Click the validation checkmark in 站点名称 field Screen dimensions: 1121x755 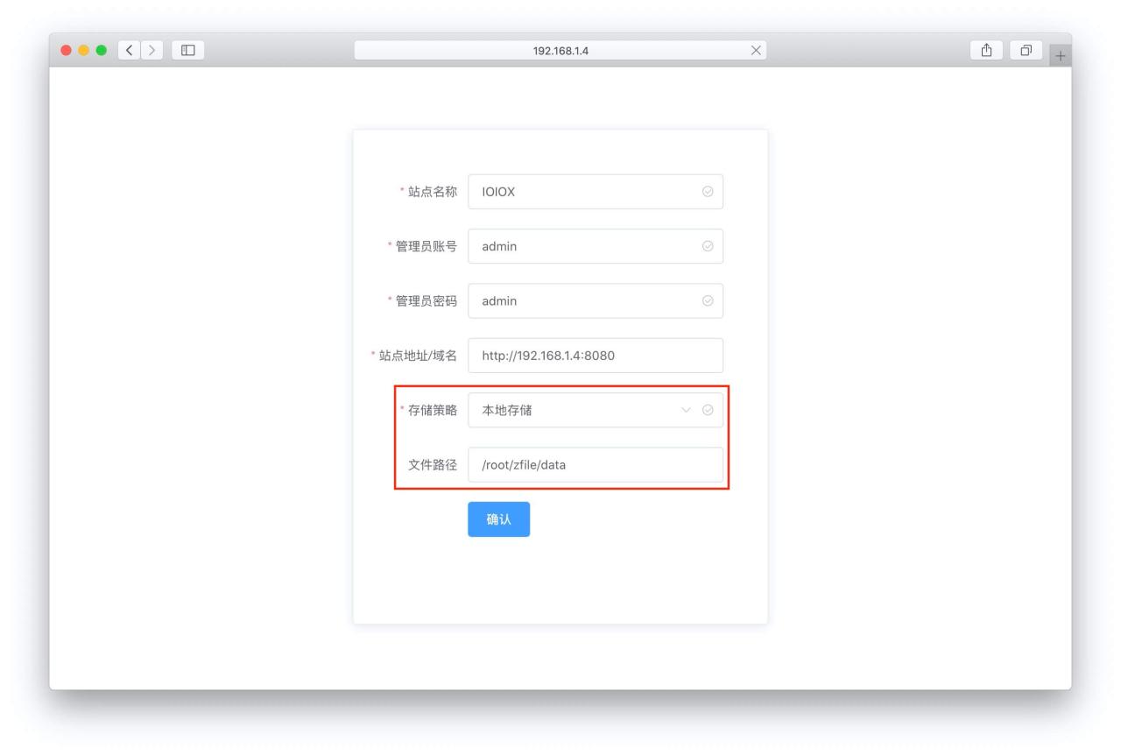coord(708,191)
